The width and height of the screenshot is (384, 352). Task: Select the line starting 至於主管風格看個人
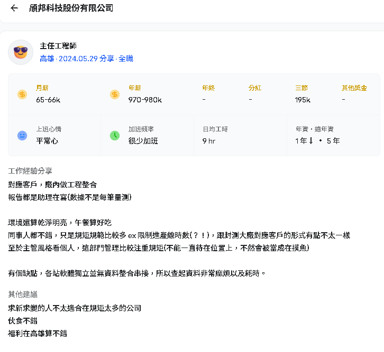tap(159, 248)
